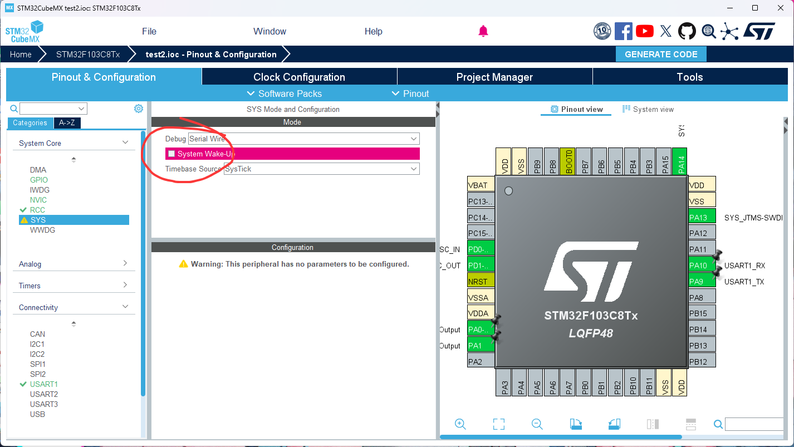This screenshot has height=447, width=794.
Task: Switch to the Clock Configuration tab
Action: [x=299, y=76]
